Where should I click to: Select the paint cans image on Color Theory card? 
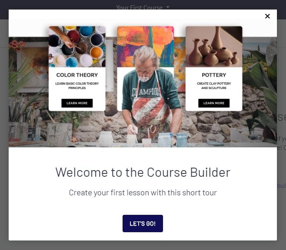pos(77,47)
